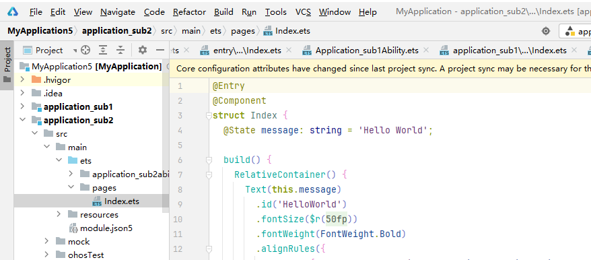Click the Expand All icon
The image size is (591, 260).
103,51
